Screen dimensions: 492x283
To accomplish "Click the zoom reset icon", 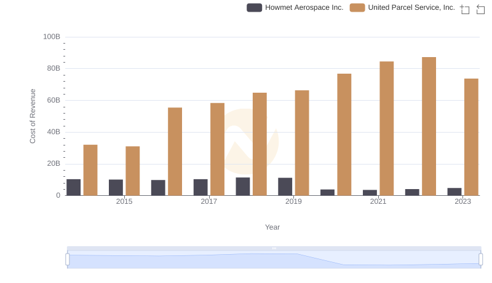I will [480, 9].
